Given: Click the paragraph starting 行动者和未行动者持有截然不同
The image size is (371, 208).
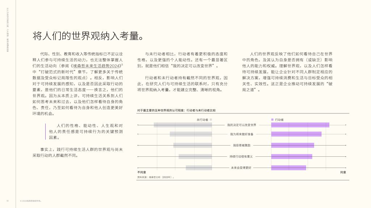Looking at the screenshot, I should pyautogui.click(x=183, y=84).
